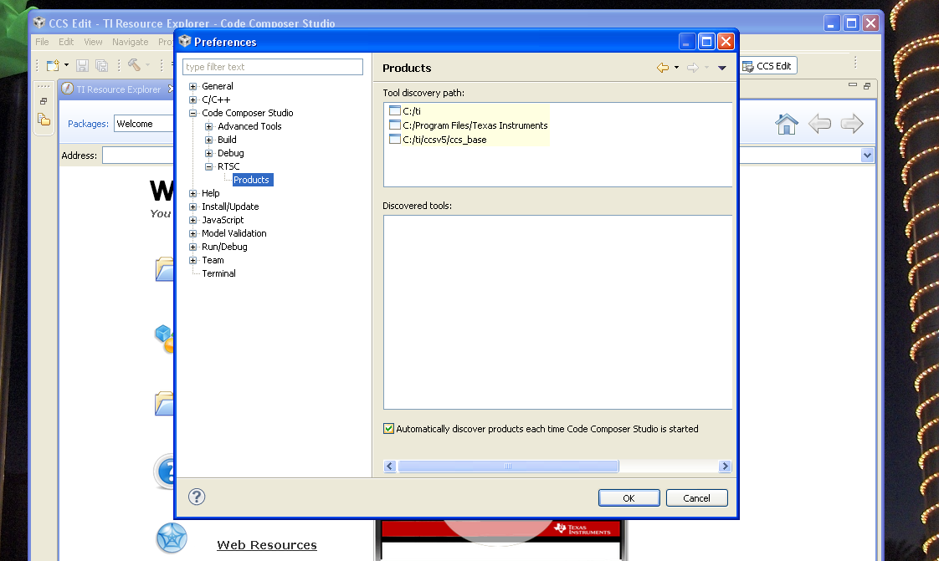The image size is (939, 561).
Task: Select RTSC label in the tree
Action: (x=228, y=166)
